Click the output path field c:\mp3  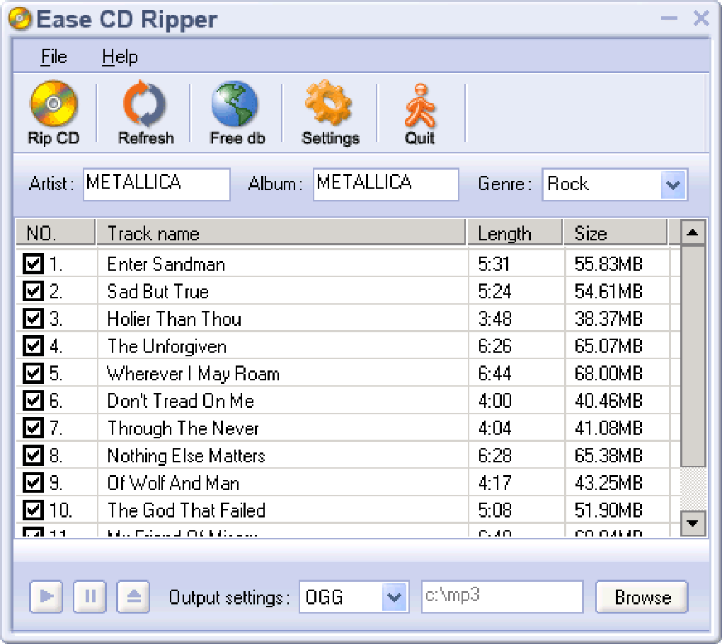point(503,597)
